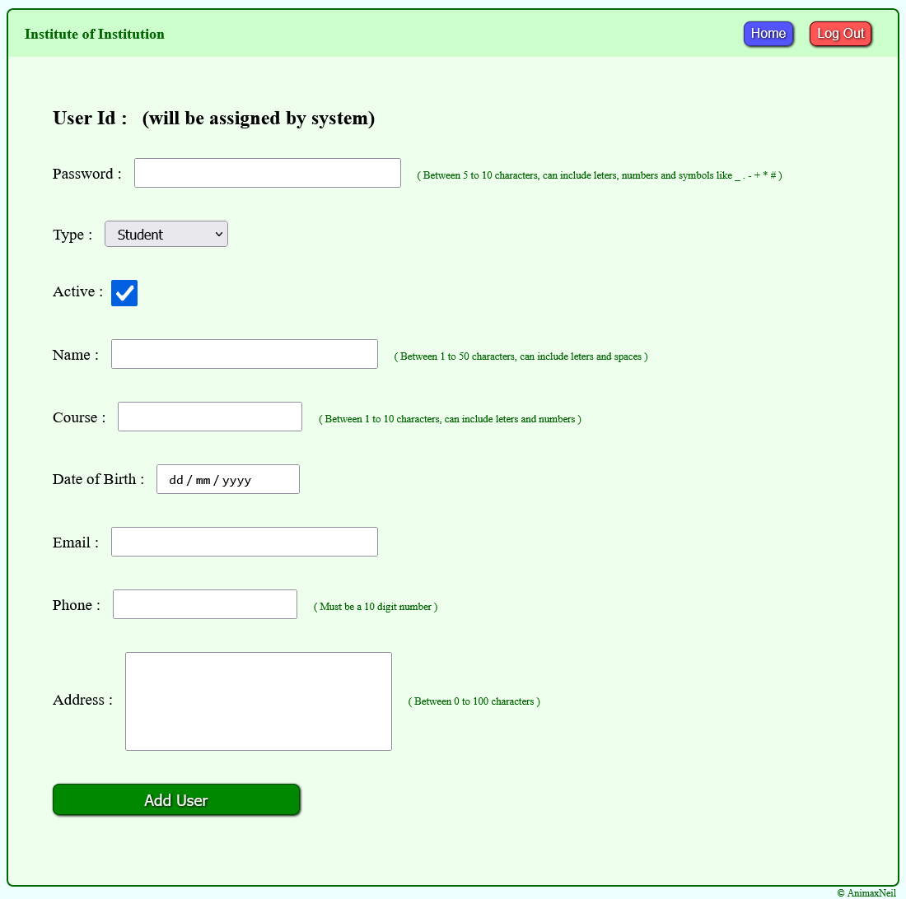Click the Home button
Screen dimensions: 906x899
tap(768, 34)
